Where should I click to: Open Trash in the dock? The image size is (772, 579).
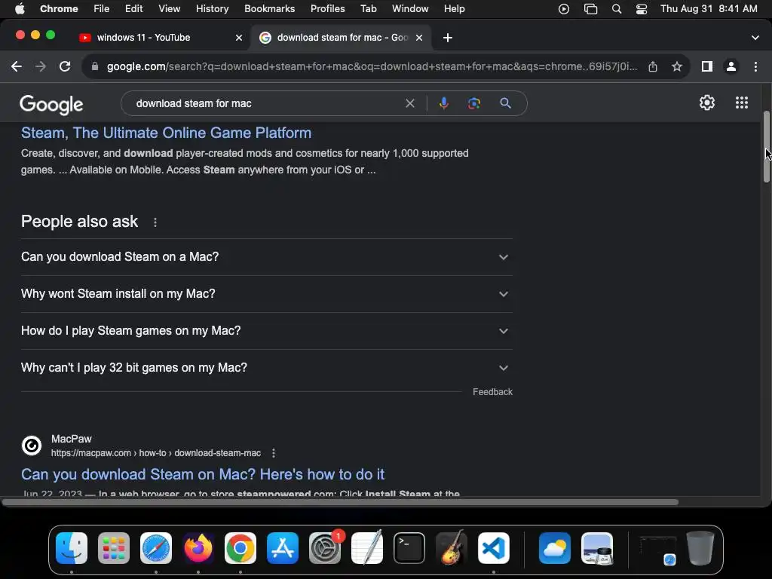(x=700, y=548)
